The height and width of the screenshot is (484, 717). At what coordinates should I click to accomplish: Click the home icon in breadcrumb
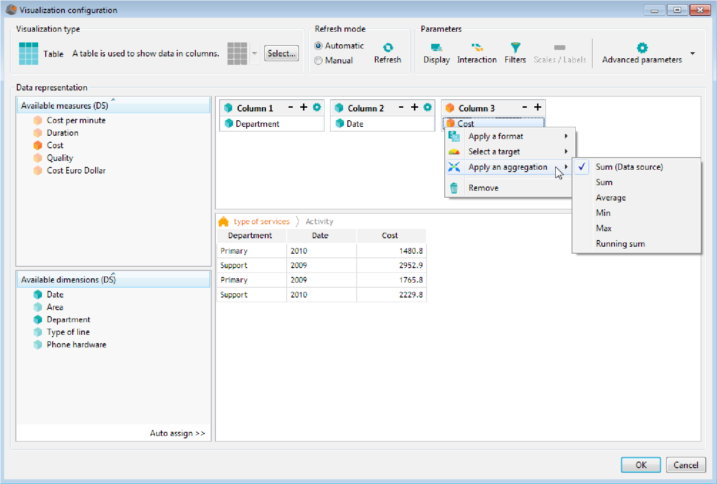(x=224, y=221)
